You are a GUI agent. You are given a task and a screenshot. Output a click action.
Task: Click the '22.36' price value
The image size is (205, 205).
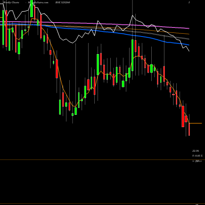tap(196, 151)
